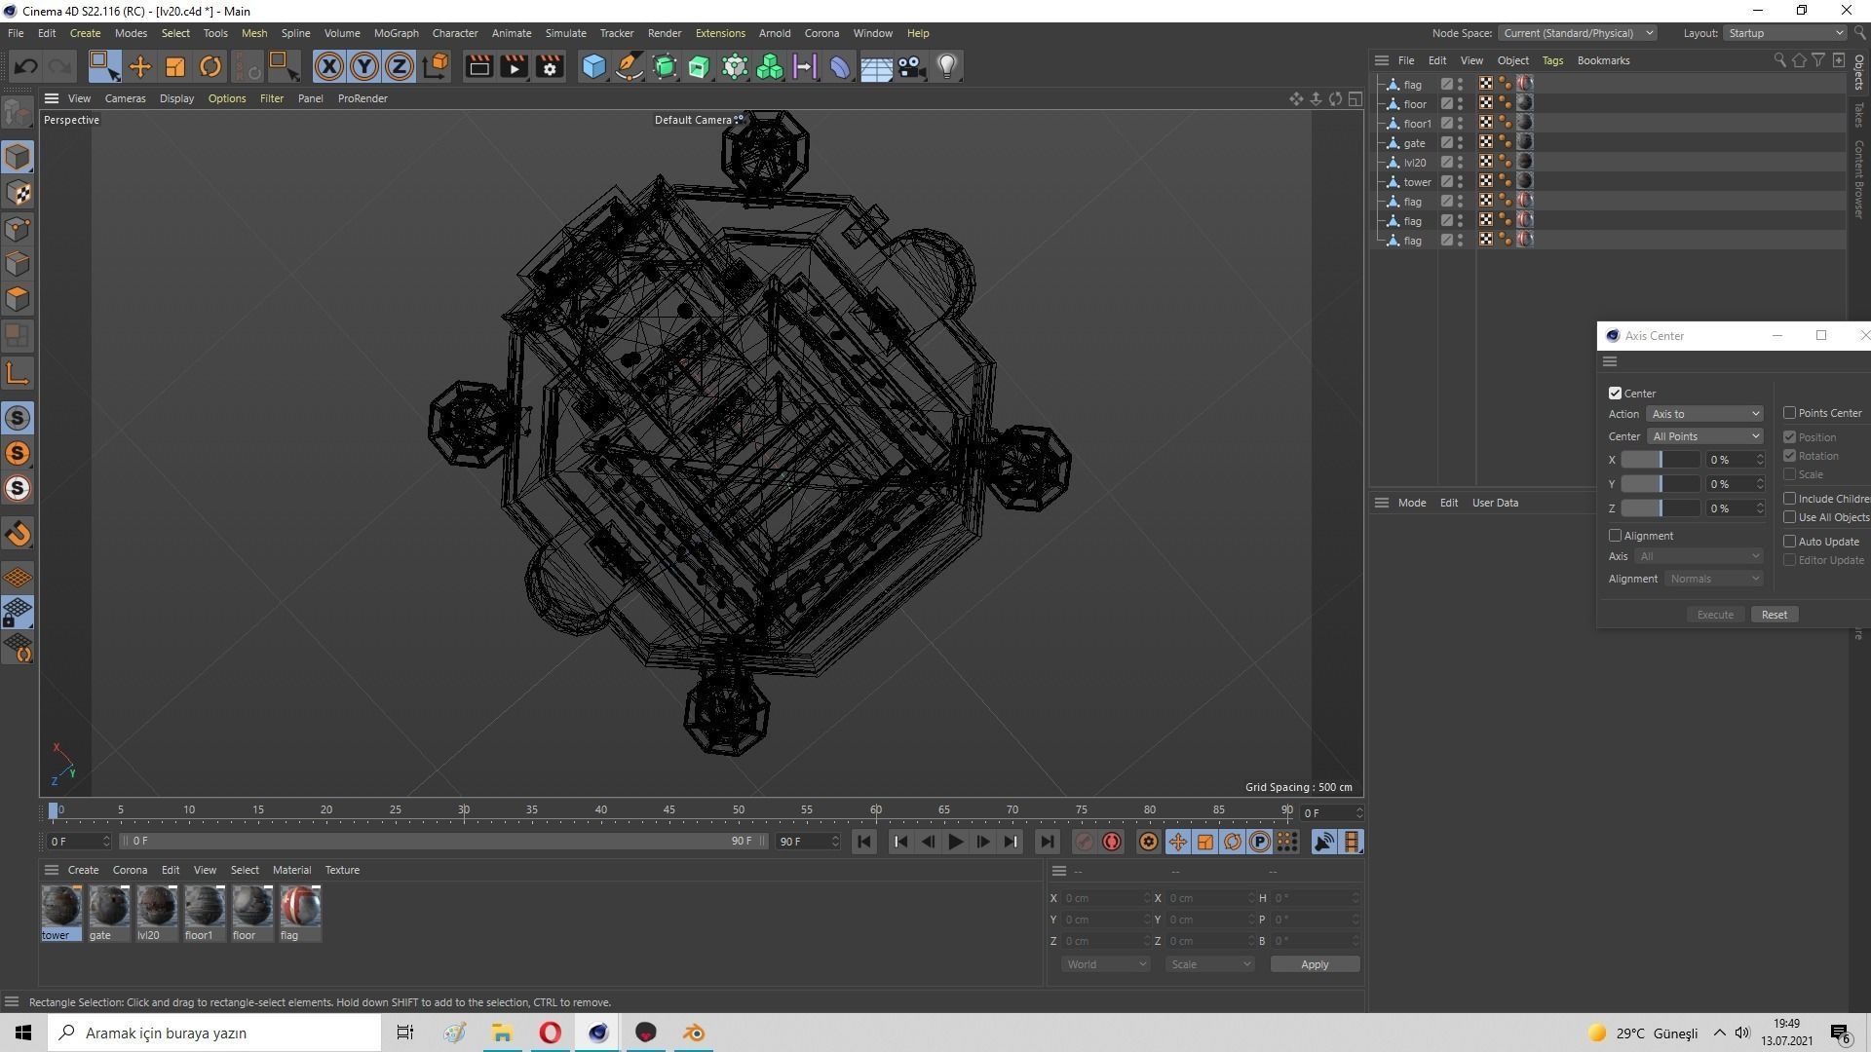1871x1052 pixels.
Task: Go to end of animation
Action: [1047, 842]
